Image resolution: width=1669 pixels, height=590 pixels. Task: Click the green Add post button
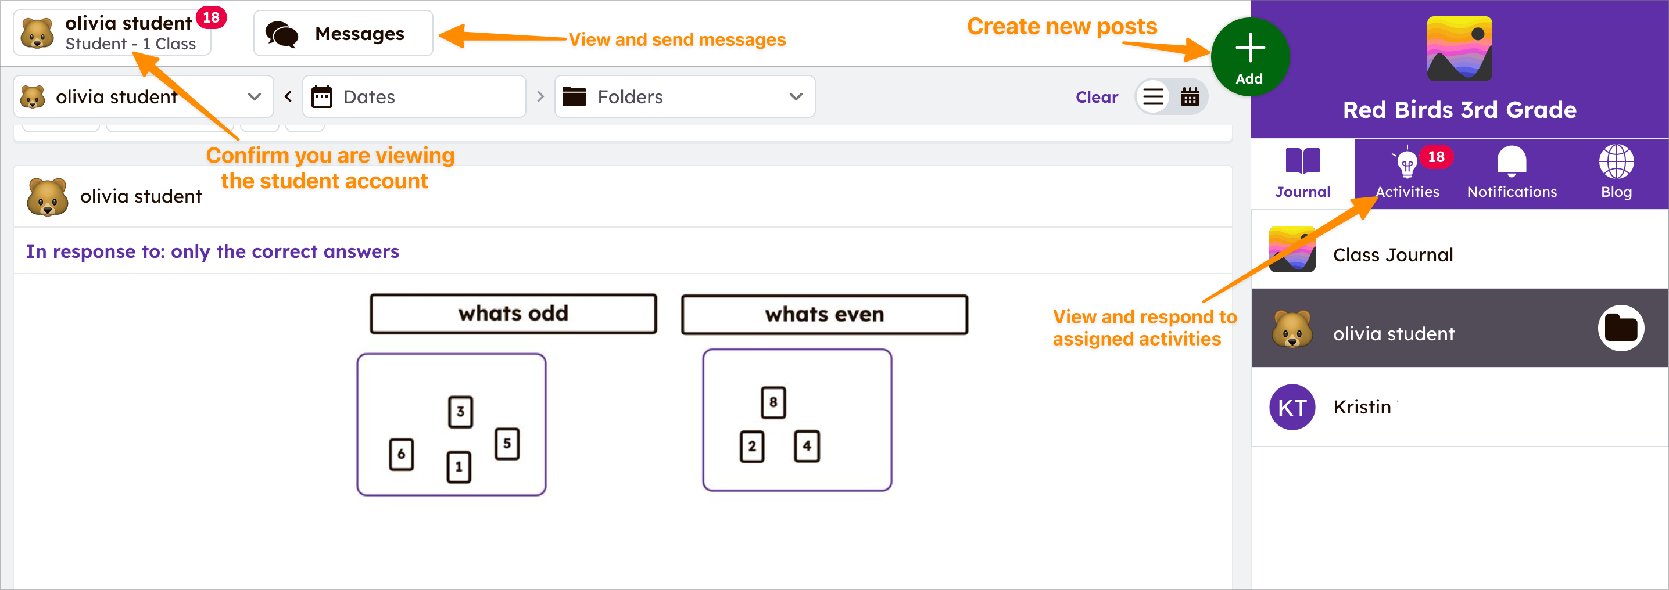pyautogui.click(x=1248, y=57)
